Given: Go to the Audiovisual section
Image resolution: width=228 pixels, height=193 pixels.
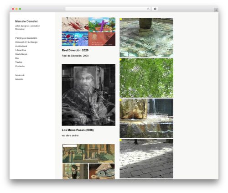Looking at the screenshot, I should click(21, 46).
